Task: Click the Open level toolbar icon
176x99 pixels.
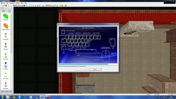Action: tap(4, 5)
